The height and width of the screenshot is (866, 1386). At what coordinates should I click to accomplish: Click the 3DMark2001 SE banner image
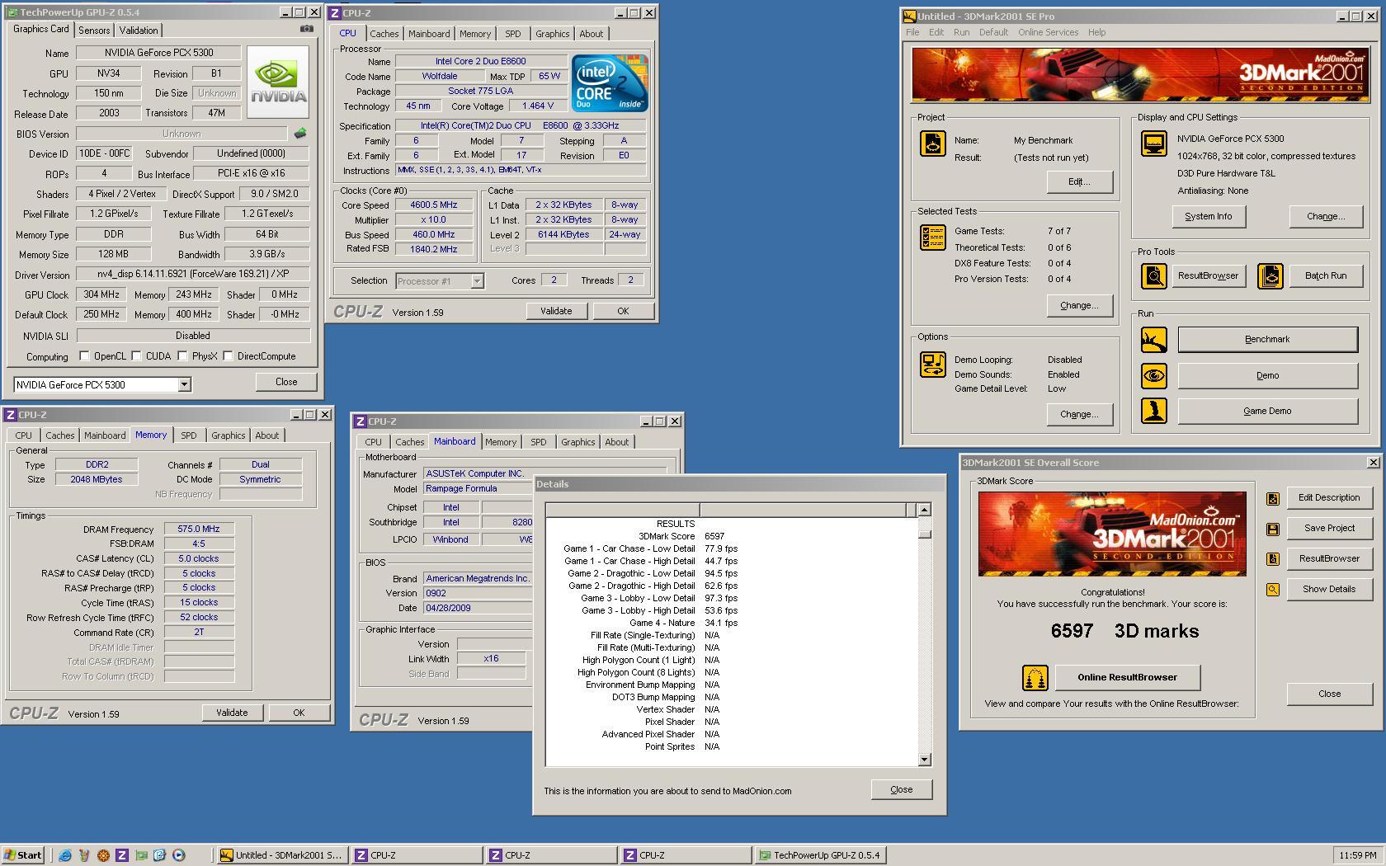coord(1140,74)
